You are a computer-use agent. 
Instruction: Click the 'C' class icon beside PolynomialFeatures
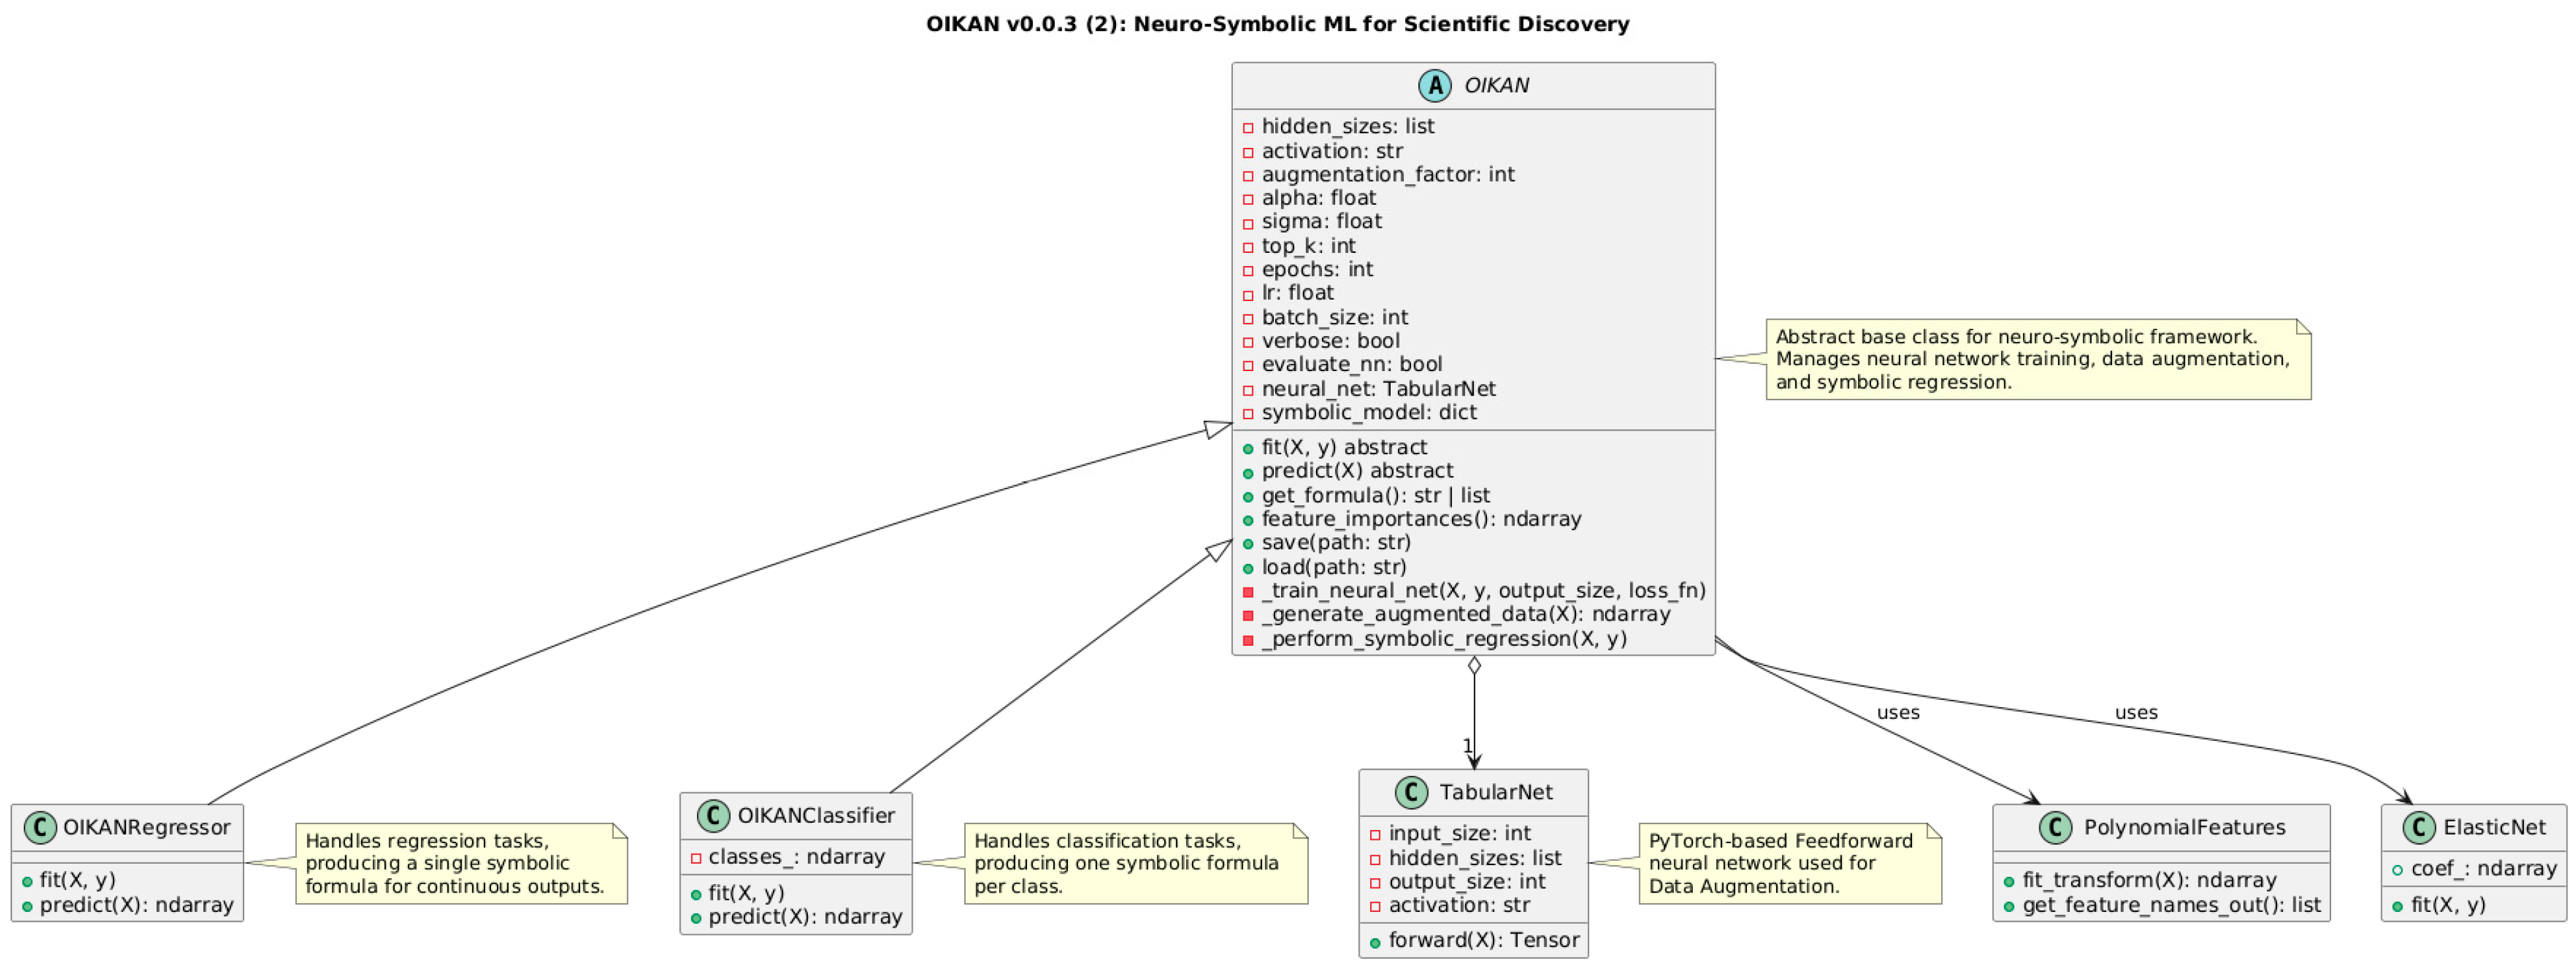point(2055,828)
